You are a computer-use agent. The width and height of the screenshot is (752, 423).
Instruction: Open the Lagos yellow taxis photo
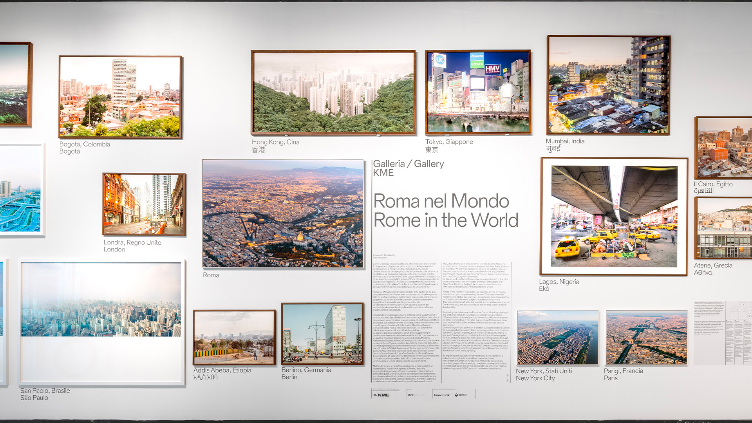(x=614, y=216)
